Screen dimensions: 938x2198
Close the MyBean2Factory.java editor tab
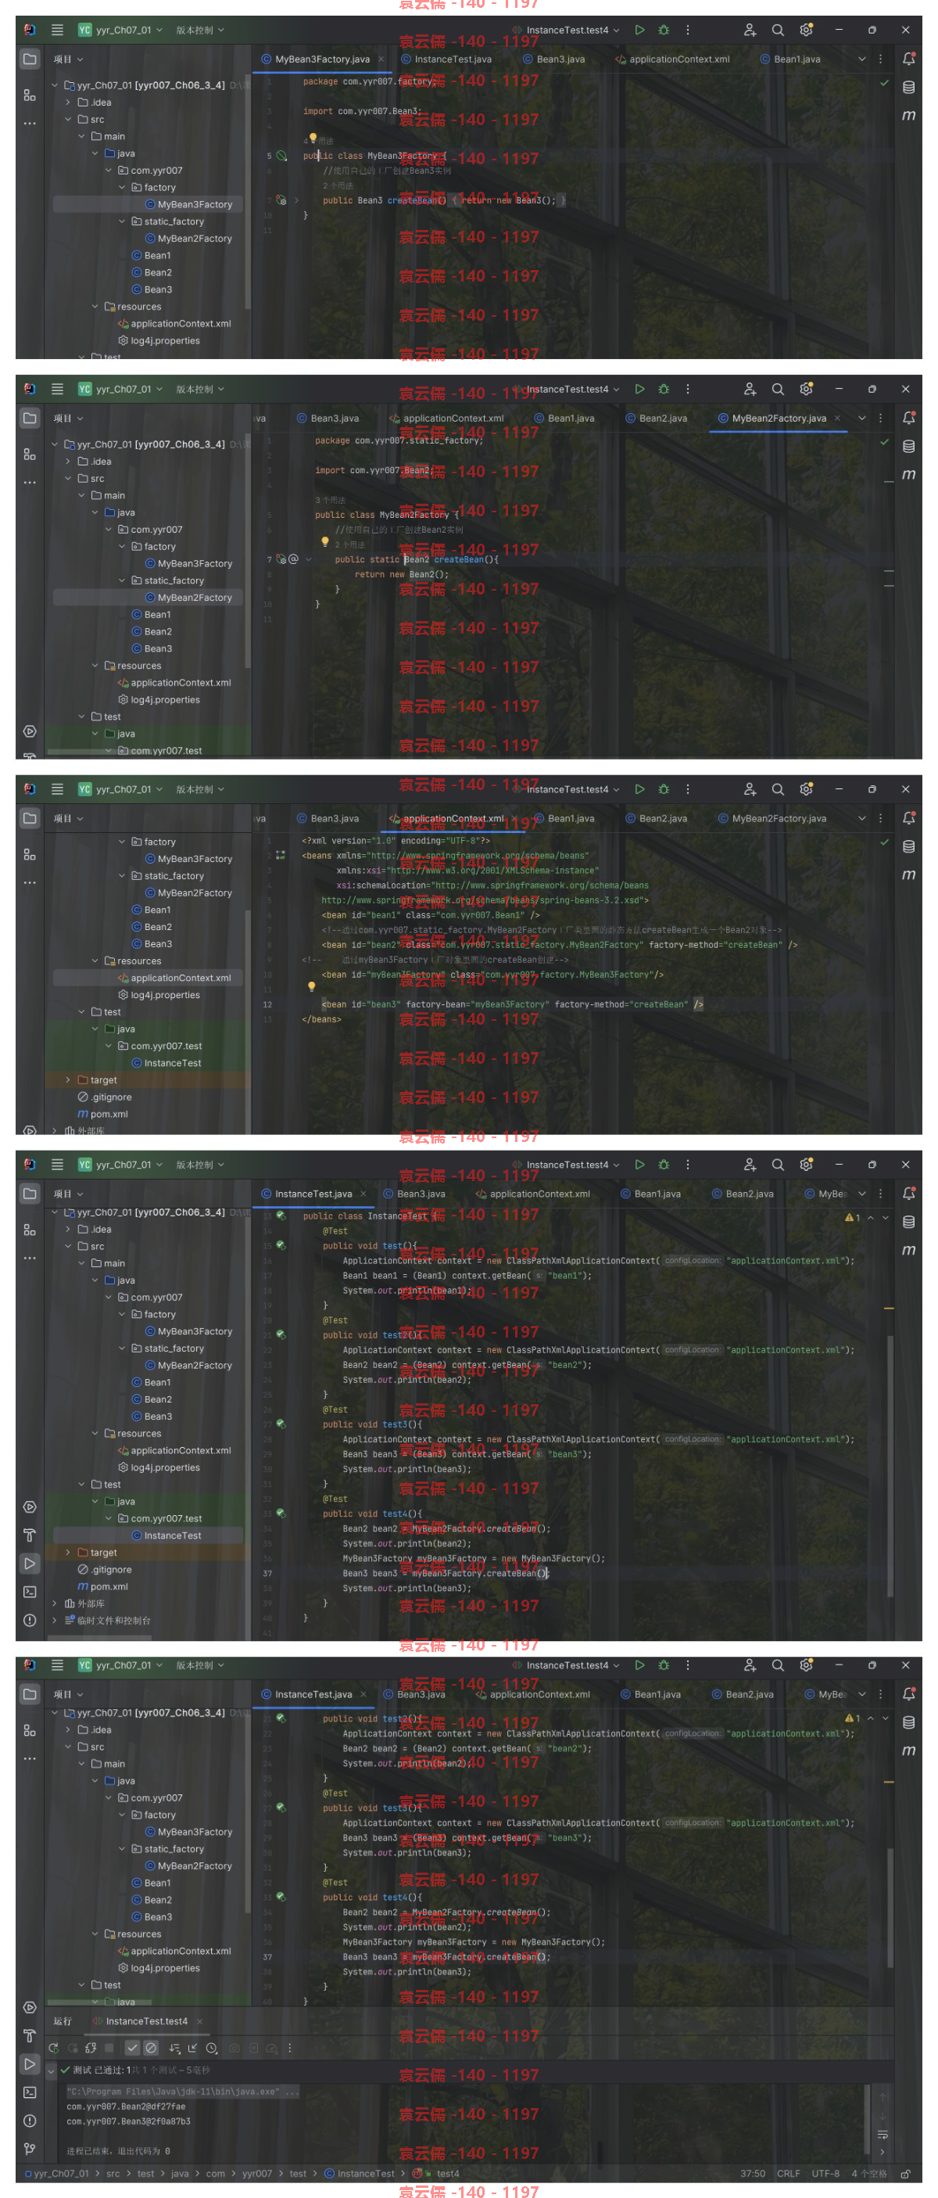pyautogui.click(x=837, y=418)
